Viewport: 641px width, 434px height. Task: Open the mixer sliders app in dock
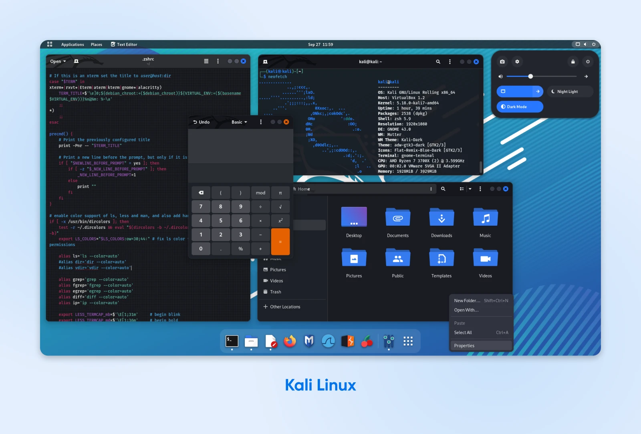pyautogui.click(x=389, y=341)
